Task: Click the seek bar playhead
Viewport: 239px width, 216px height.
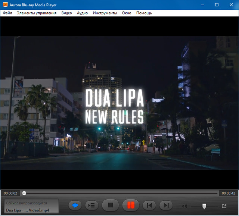Action: point(24,193)
